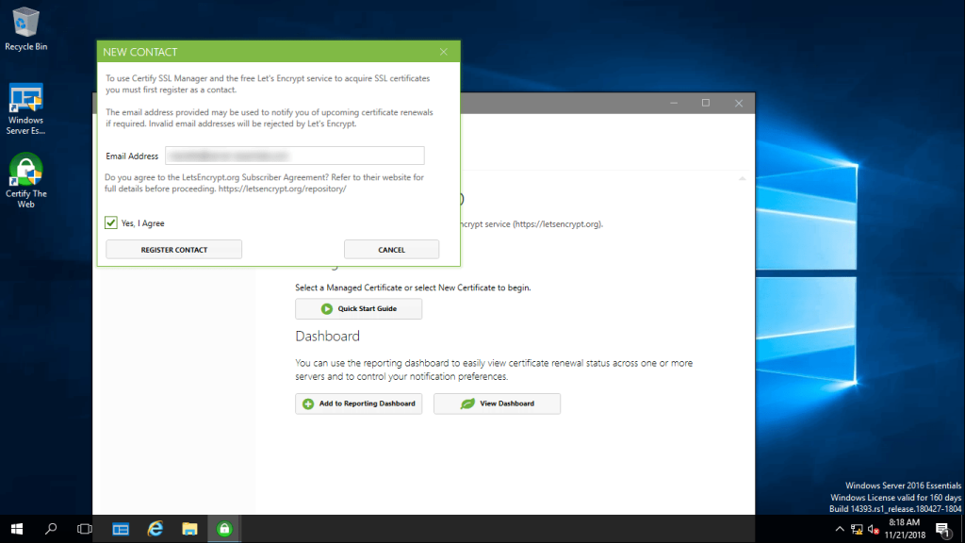Open the Quick Start Guide
965x543 pixels.
pos(359,308)
